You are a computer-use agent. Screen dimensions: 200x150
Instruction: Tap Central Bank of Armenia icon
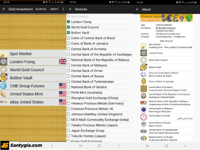pos(144,88)
